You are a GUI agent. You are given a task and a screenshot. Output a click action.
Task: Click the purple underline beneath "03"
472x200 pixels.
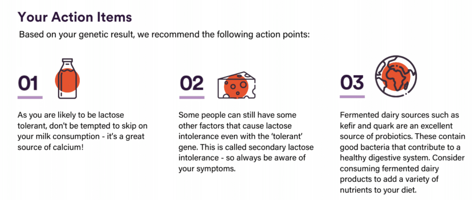352,97
